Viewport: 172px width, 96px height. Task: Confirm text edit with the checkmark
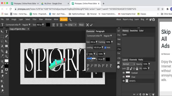click(x=91, y=25)
